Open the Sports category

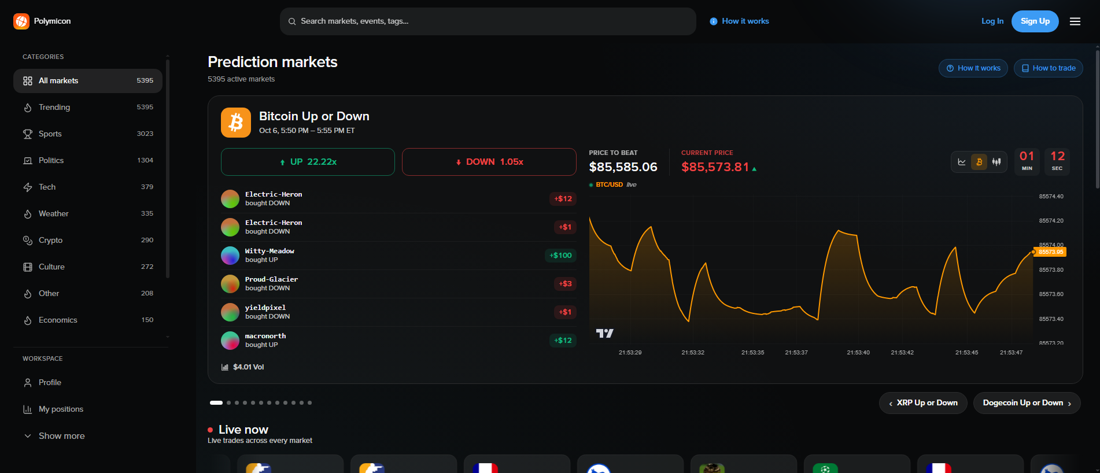tap(88, 134)
